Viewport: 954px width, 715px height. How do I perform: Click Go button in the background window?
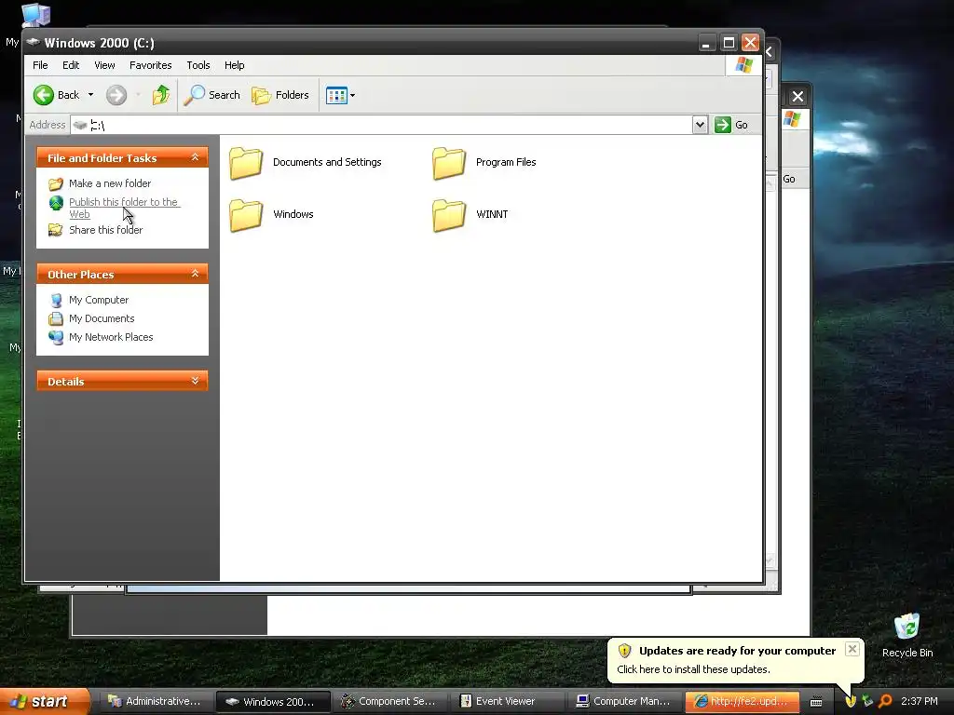point(789,179)
